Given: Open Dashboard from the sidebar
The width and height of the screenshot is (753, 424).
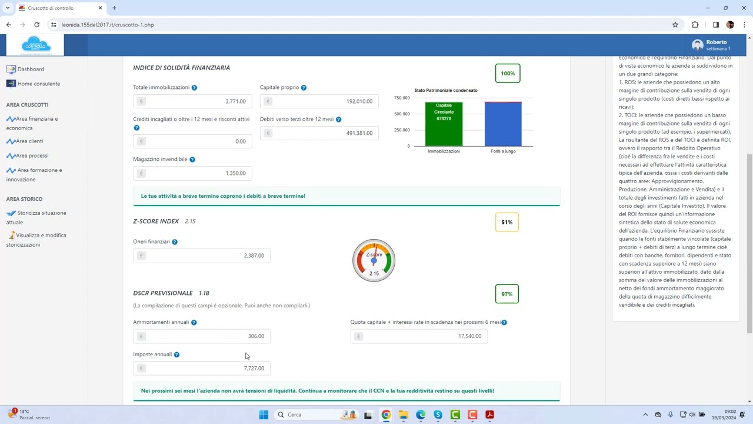Looking at the screenshot, I should point(31,69).
